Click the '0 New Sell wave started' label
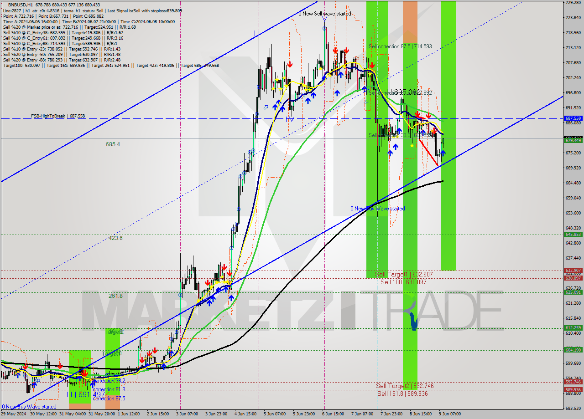Viewport: 584px width, 419px height. (x=325, y=14)
